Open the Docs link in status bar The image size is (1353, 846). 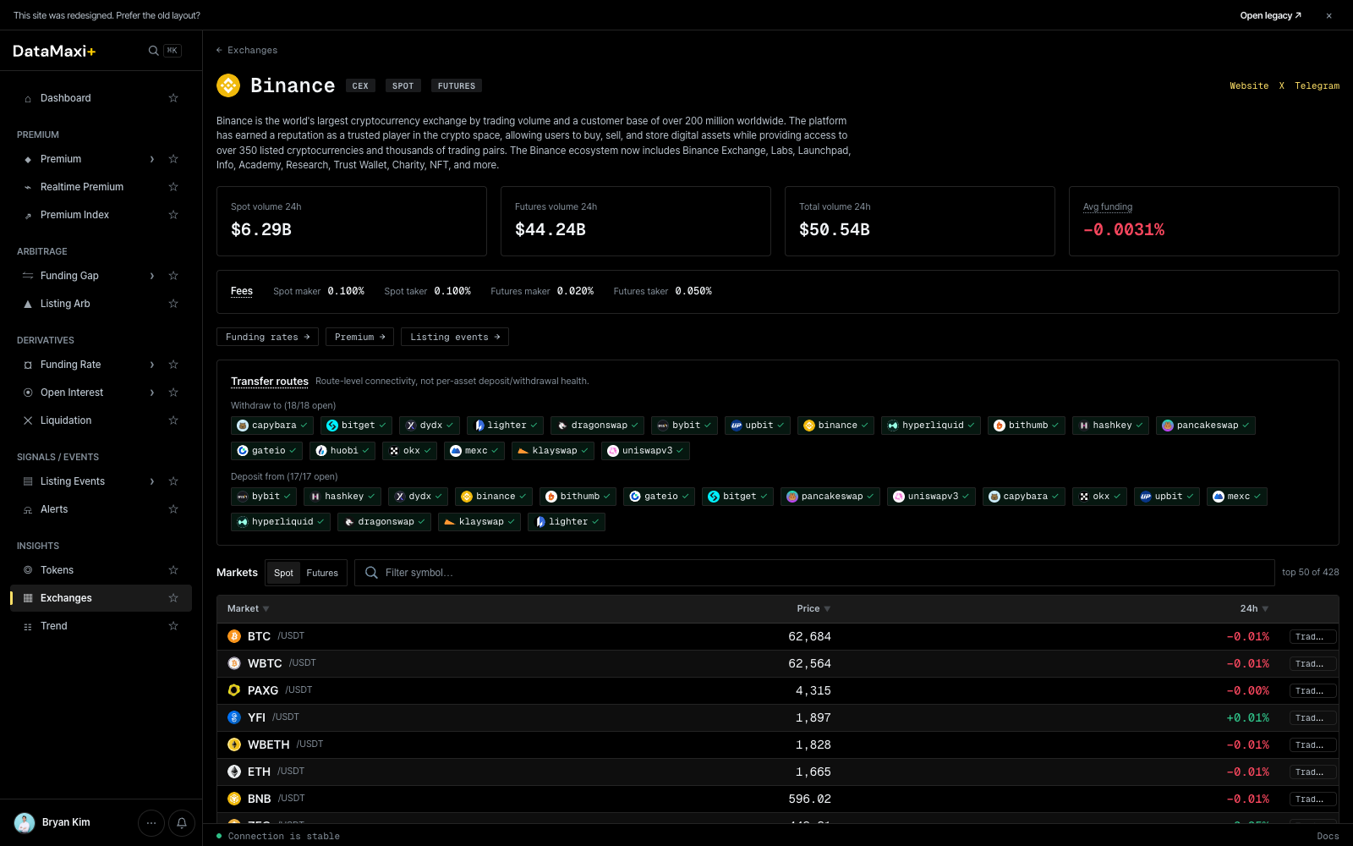[x=1328, y=836]
